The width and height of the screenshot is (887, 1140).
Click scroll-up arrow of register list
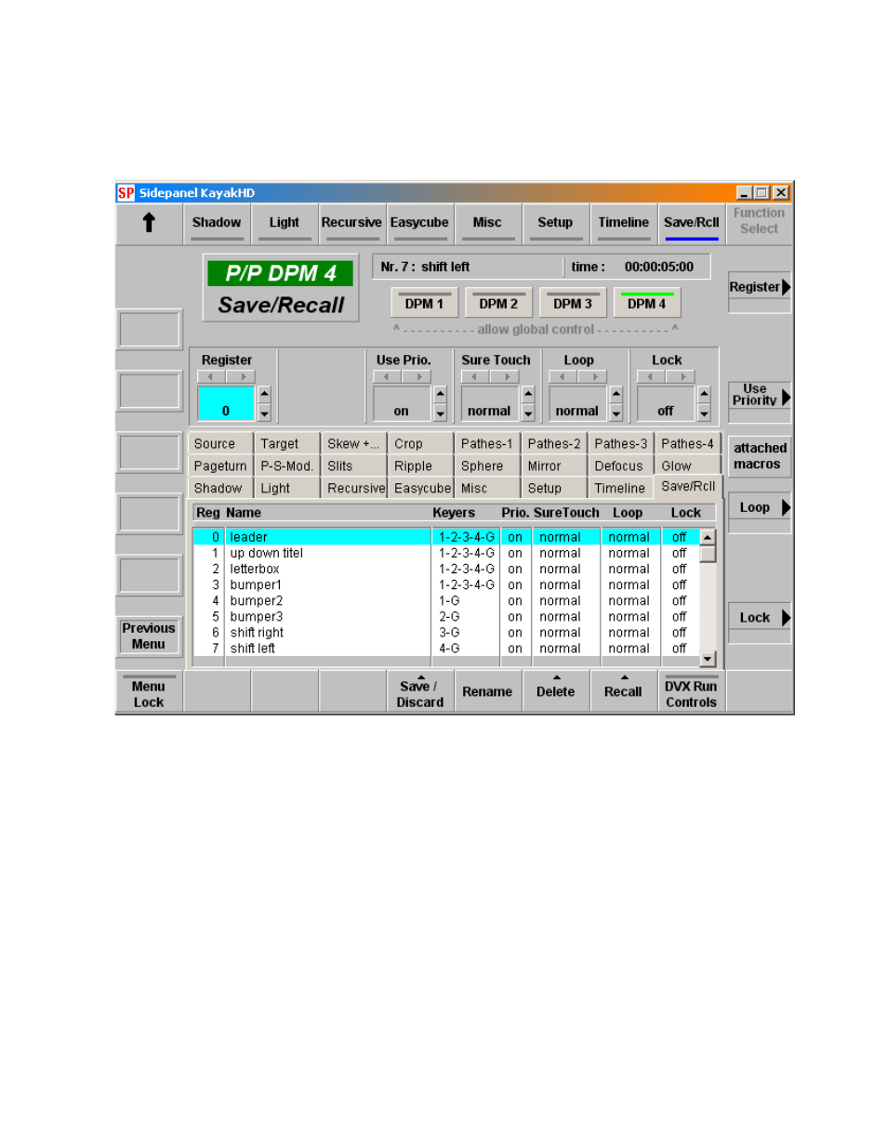coord(708,537)
